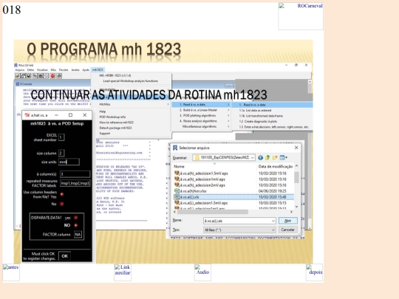
Task: Follow the Audio link
Action: pyautogui.click(x=202, y=272)
